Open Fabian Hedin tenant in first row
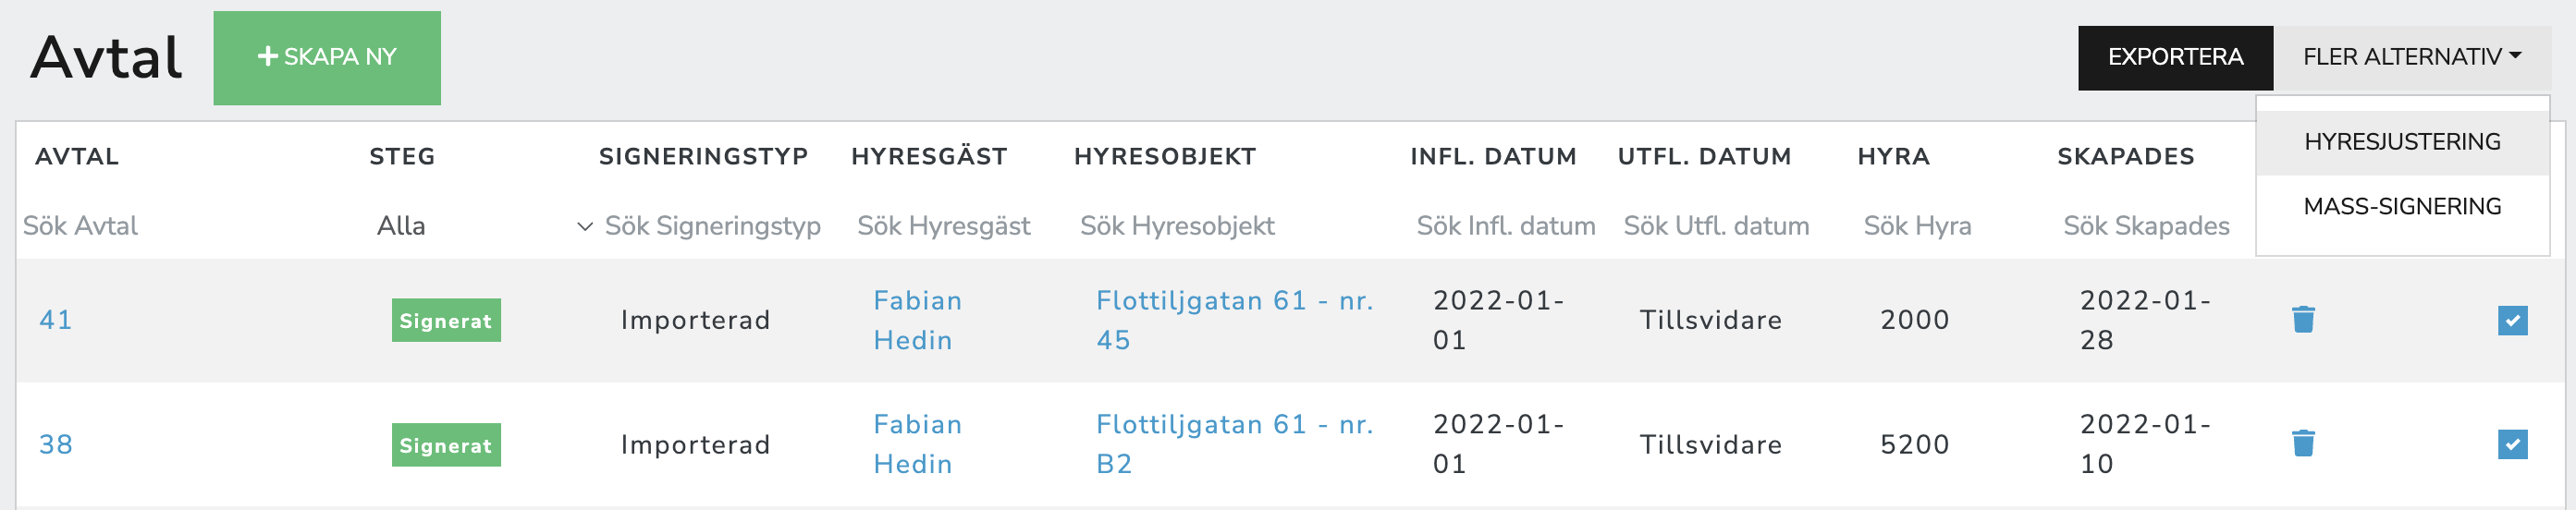2576x510 pixels. click(917, 320)
